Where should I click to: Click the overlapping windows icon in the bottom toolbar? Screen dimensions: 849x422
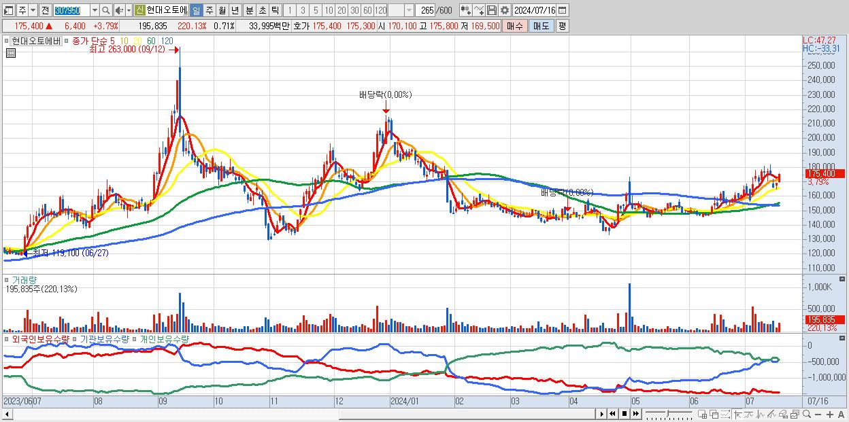point(714,415)
